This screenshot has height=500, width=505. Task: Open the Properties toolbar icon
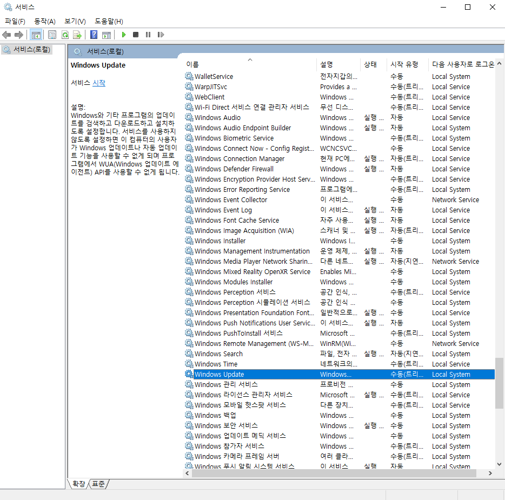click(x=52, y=35)
